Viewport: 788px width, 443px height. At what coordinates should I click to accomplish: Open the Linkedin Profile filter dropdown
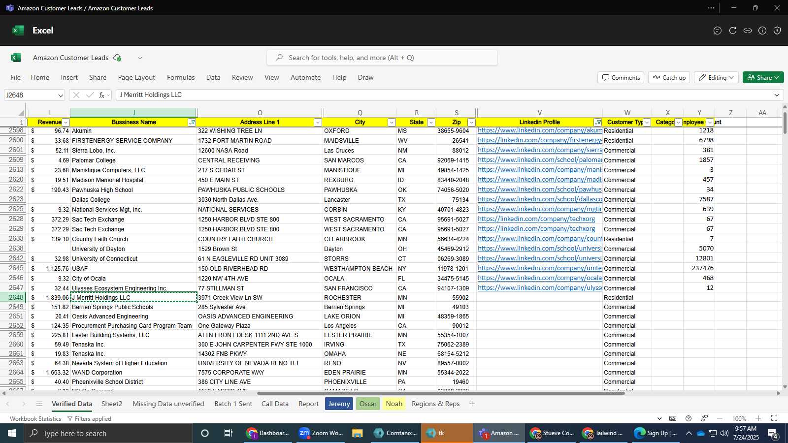(597, 122)
